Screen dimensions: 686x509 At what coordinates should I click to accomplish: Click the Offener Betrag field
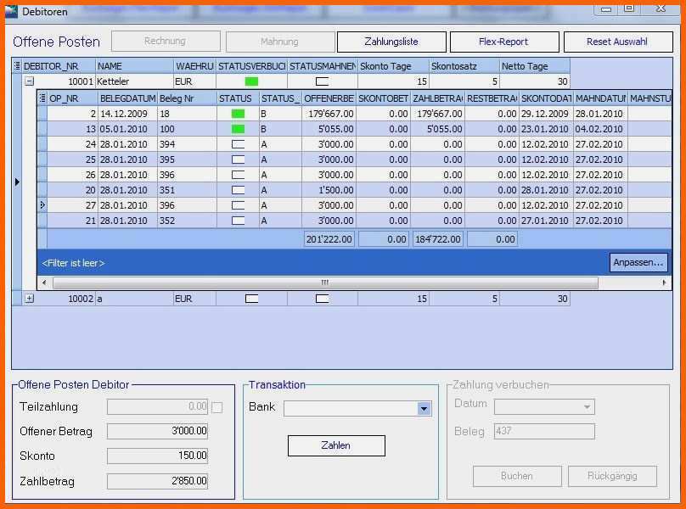pyautogui.click(x=157, y=431)
